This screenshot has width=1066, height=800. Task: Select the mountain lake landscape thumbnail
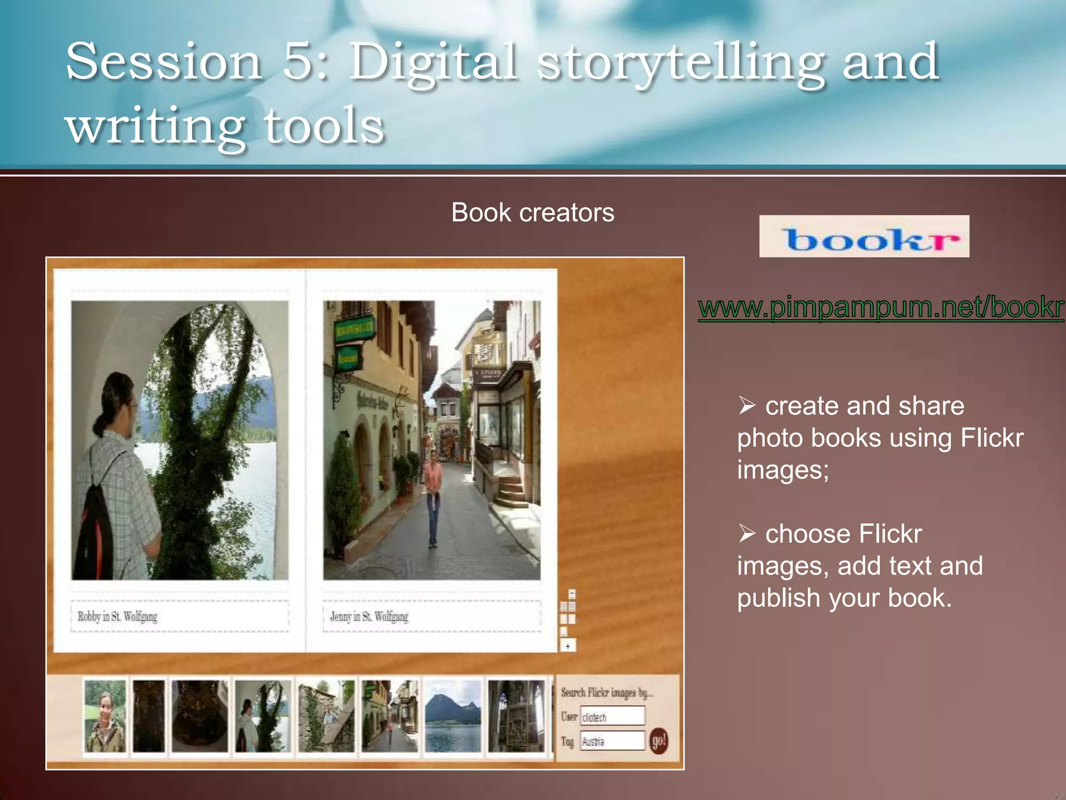[x=453, y=716]
